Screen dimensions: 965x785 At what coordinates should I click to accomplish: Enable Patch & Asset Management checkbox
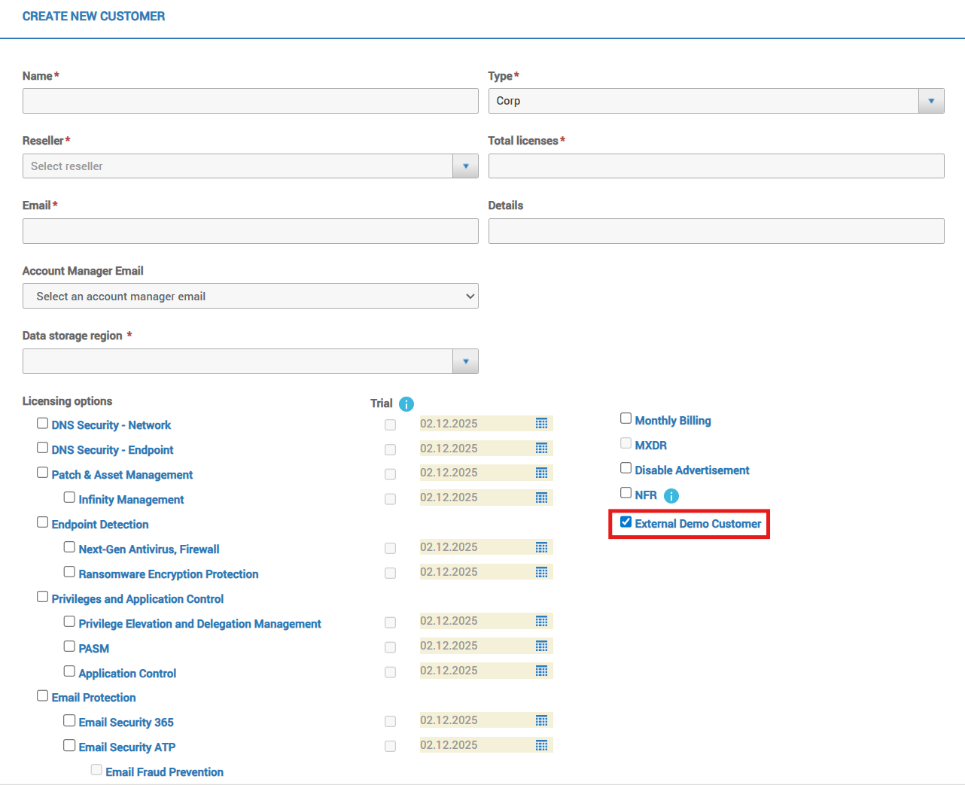[43, 473]
